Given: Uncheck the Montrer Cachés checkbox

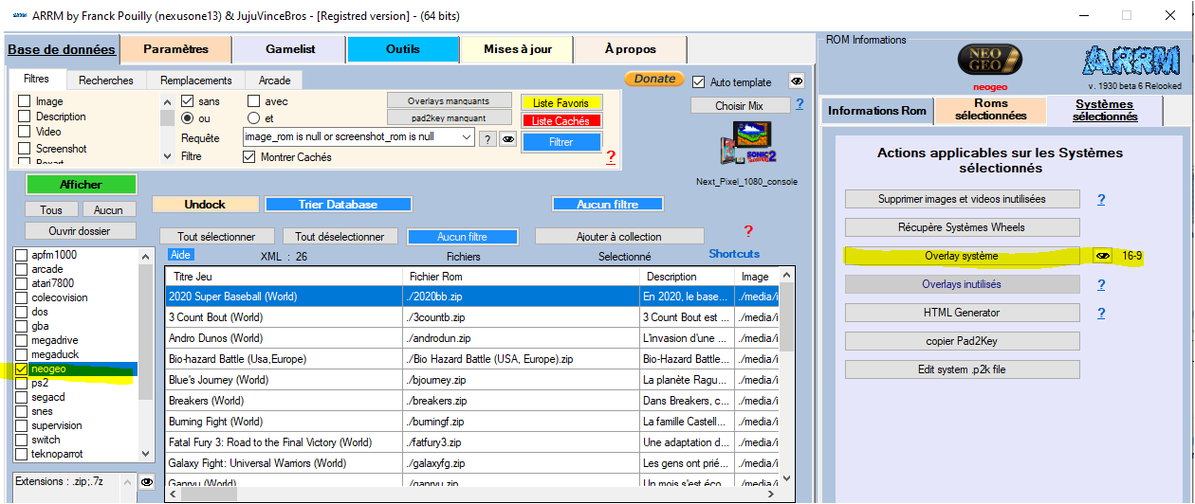Looking at the screenshot, I should coord(250,157).
